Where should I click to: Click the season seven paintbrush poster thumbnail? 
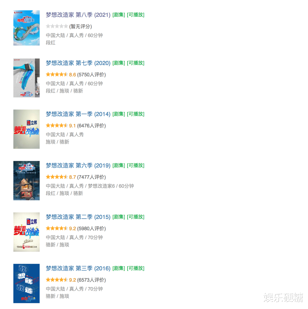point(27,78)
